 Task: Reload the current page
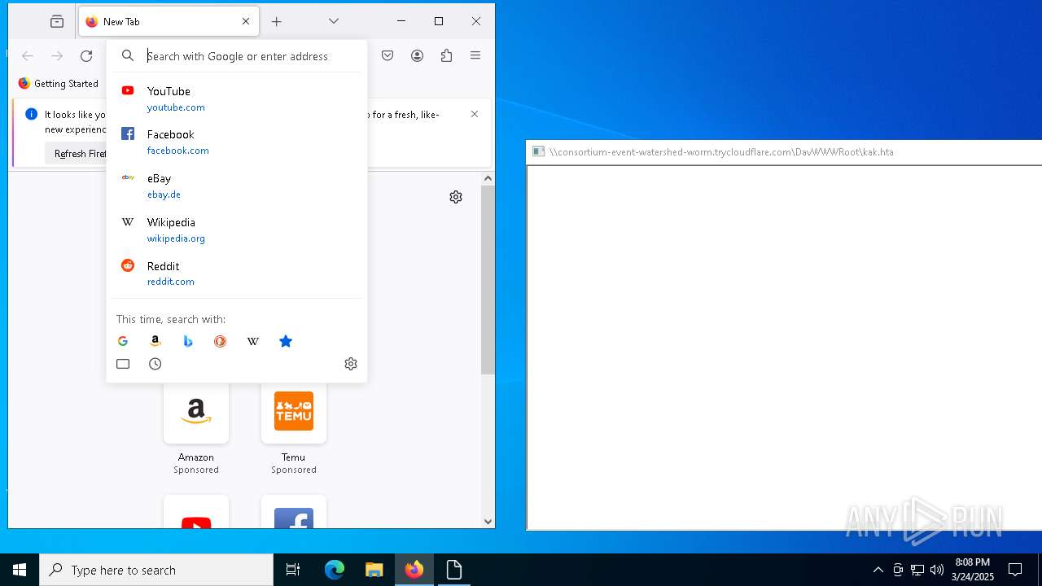click(x=86, y=56)
